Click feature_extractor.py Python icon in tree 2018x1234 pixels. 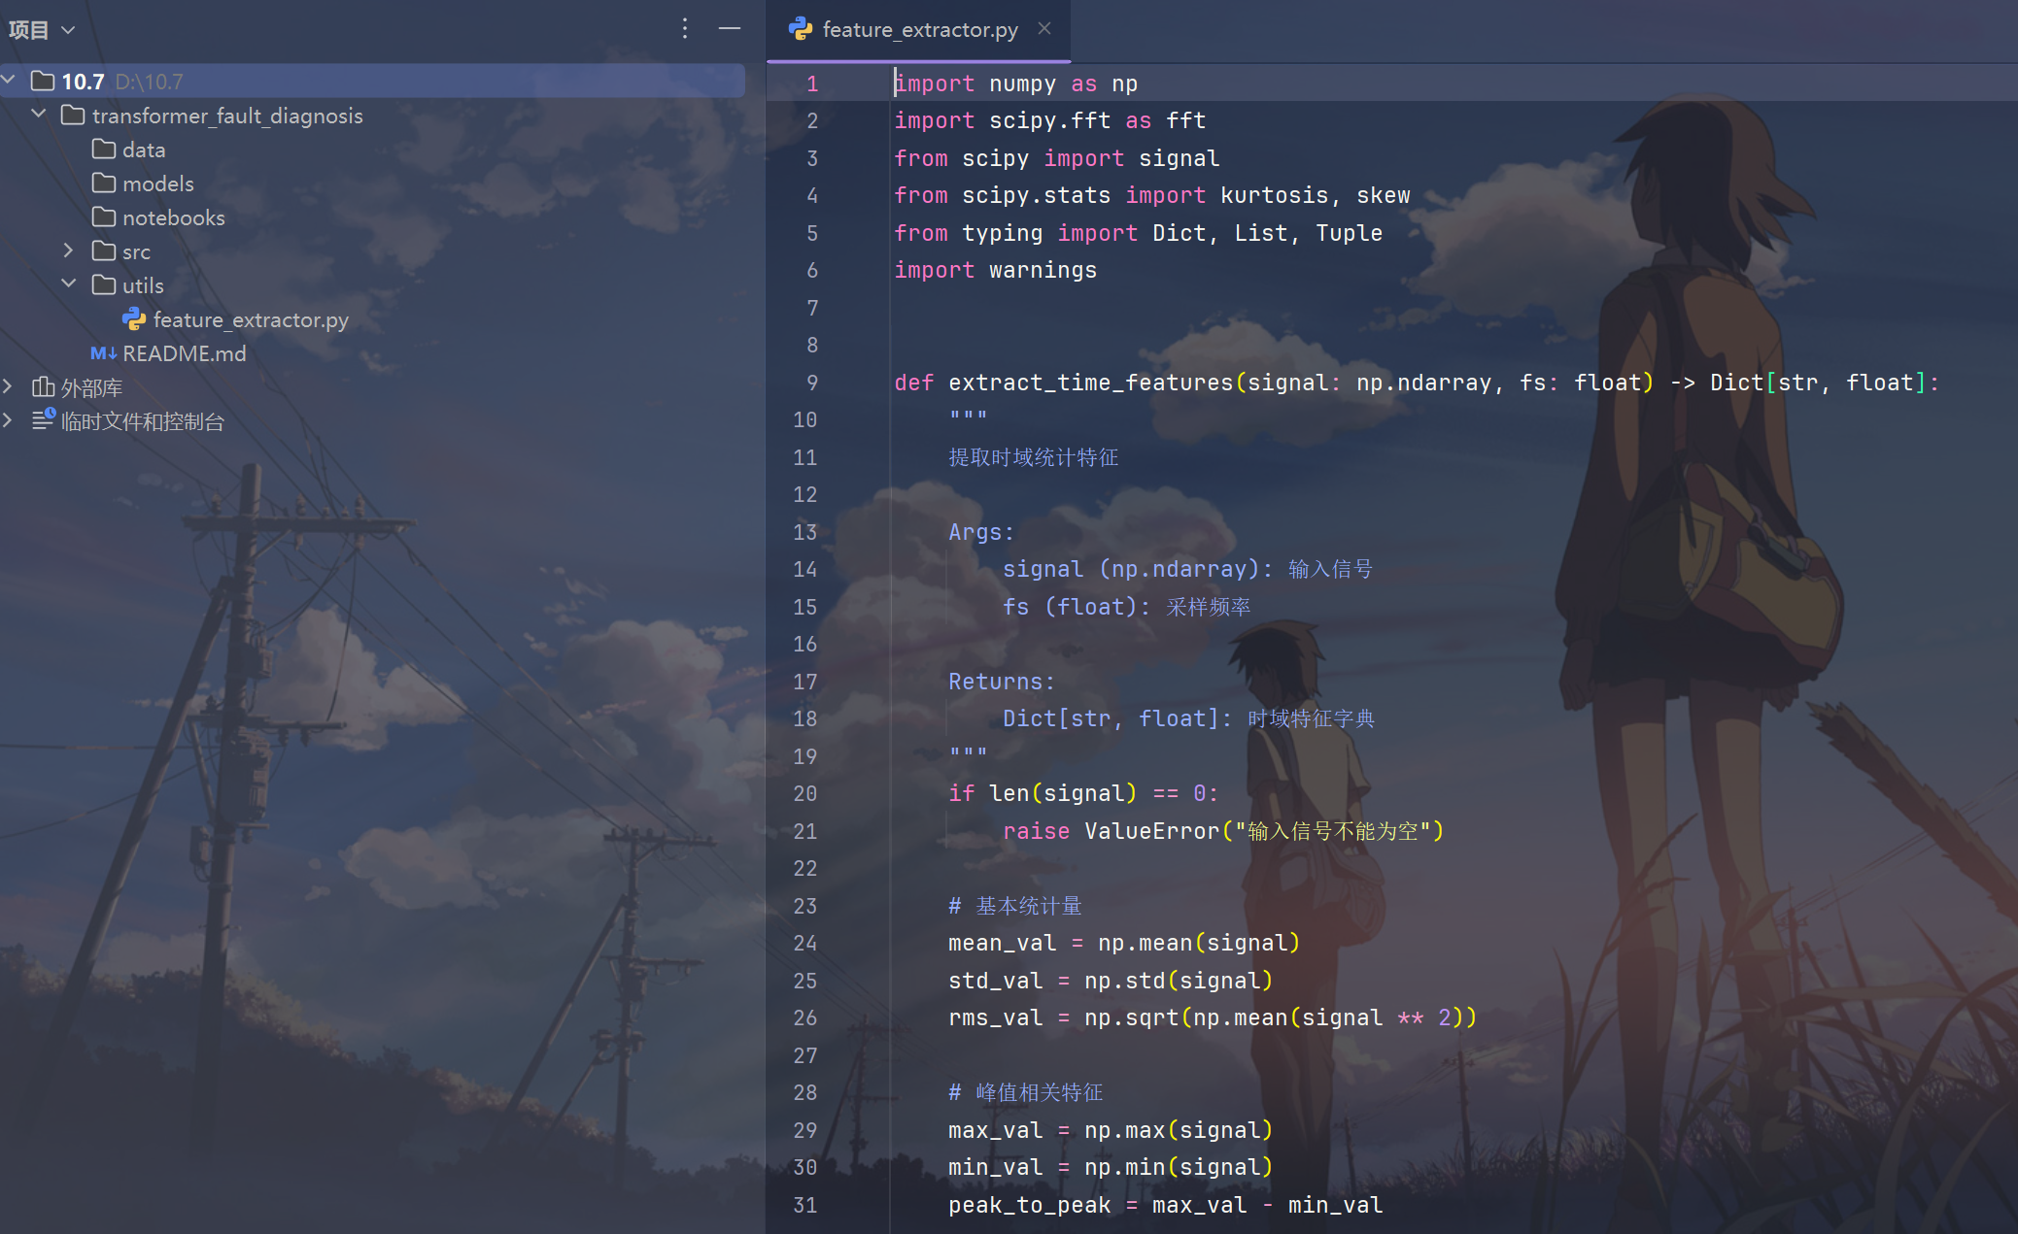(134, 319)
